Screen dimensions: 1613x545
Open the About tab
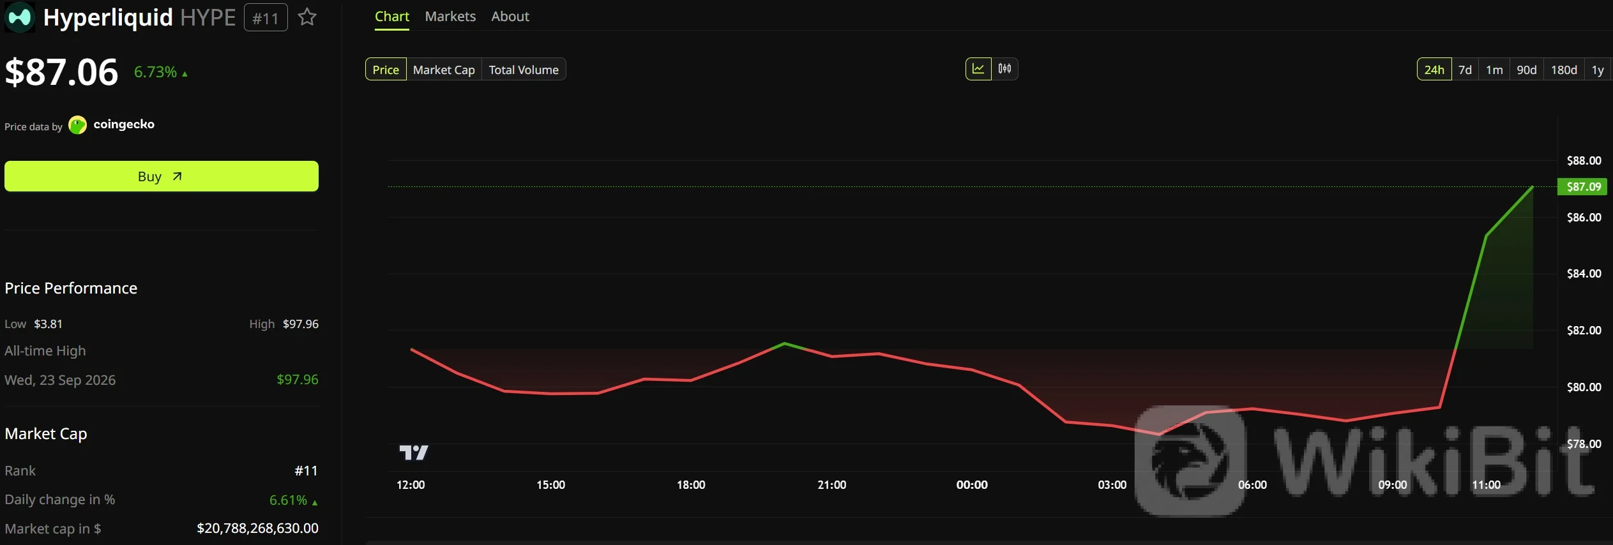(510, 17)
